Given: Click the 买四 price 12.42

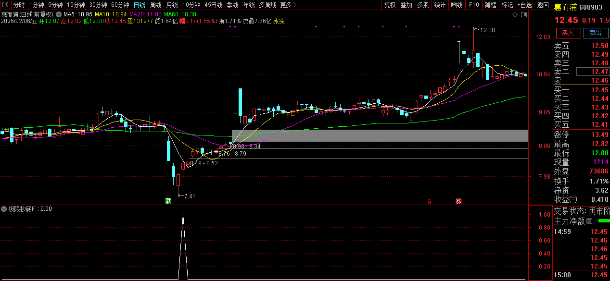Looking at the screenshot, I should [x=599, y=116].
